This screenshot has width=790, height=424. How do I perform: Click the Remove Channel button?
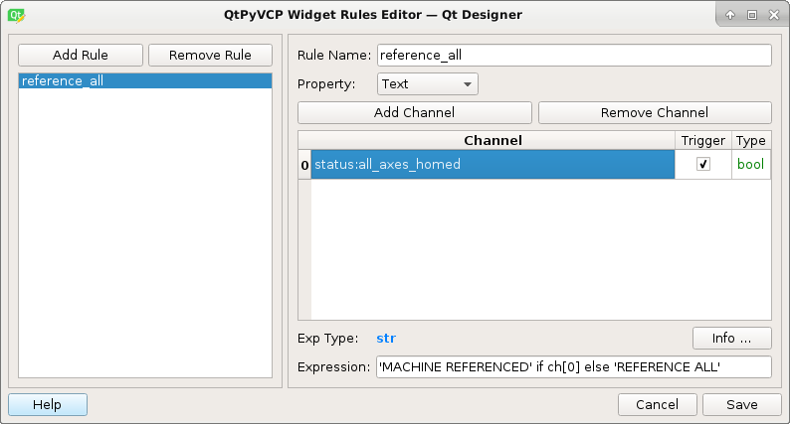point(655,112)
